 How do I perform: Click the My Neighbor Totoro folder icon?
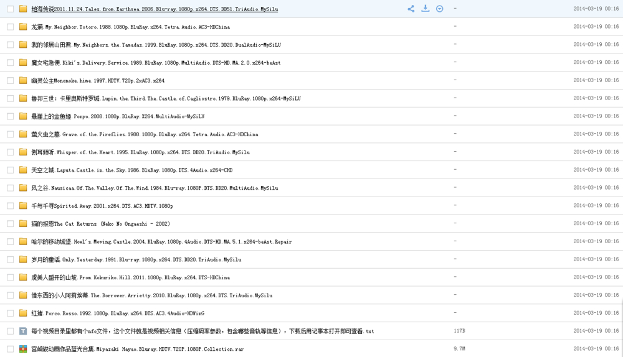(23, 27)
